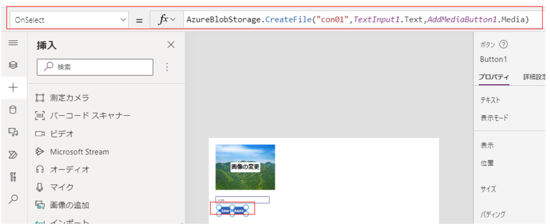Click the help icon next to ボタン
Viewport: 550px width, 224px height.
[x=503, y=45]
